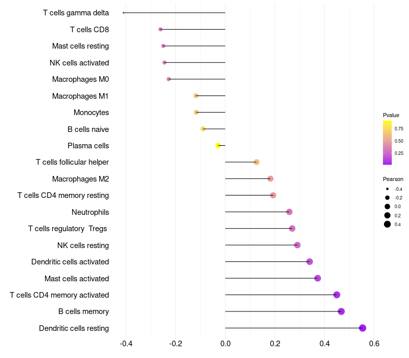Click the Mast cells activated data point

coord(317,278)
